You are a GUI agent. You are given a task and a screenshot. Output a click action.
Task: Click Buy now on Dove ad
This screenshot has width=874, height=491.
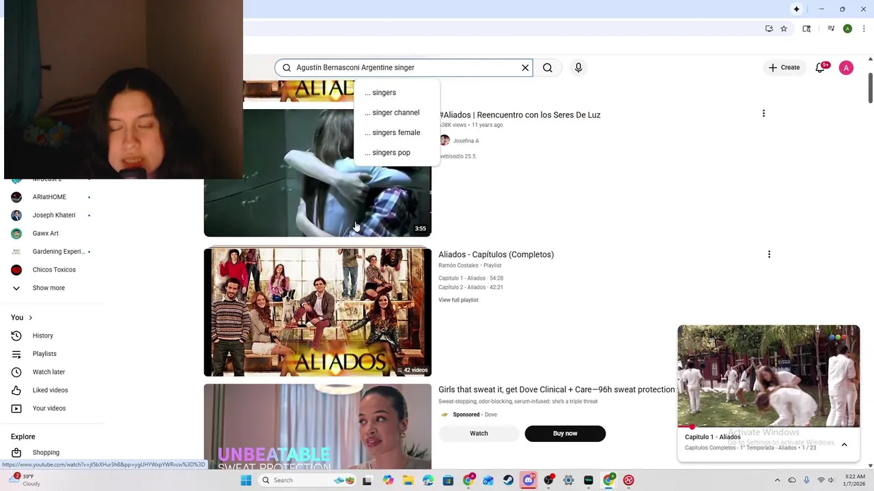(565, 434)
